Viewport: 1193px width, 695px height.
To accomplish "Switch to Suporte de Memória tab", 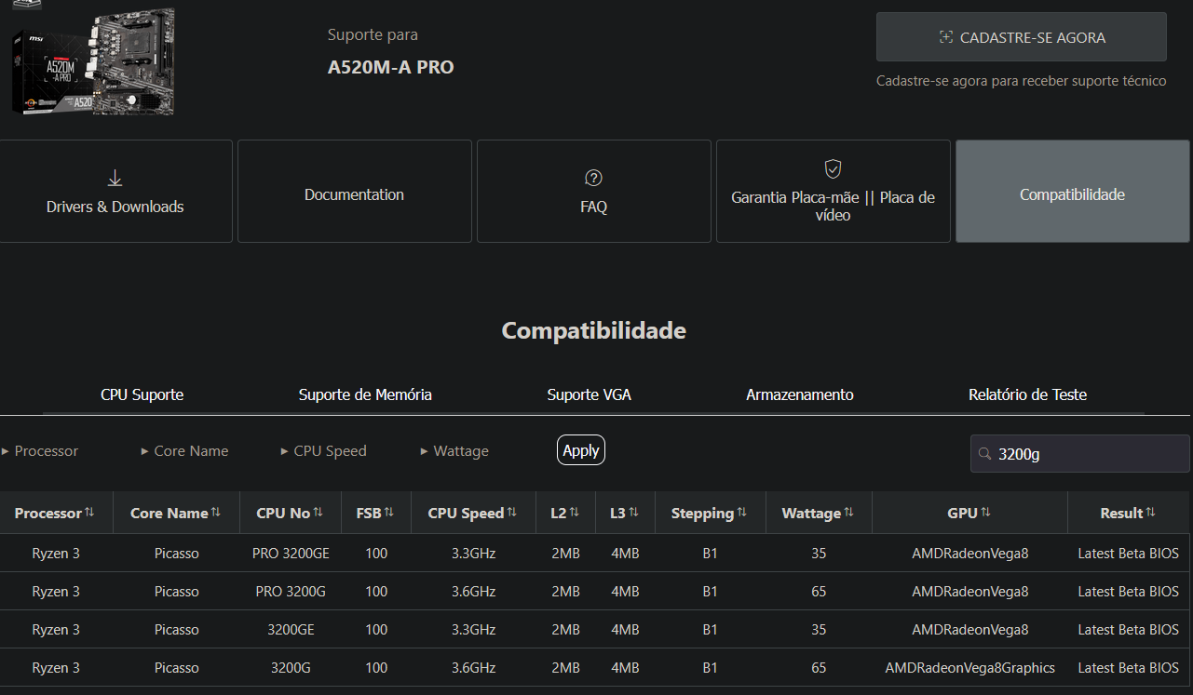I will tap(365, 395).
